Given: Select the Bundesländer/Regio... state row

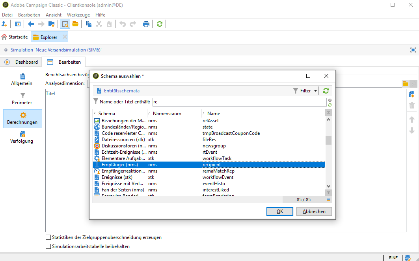Looking at the screenshot, I should pos(209,127).
